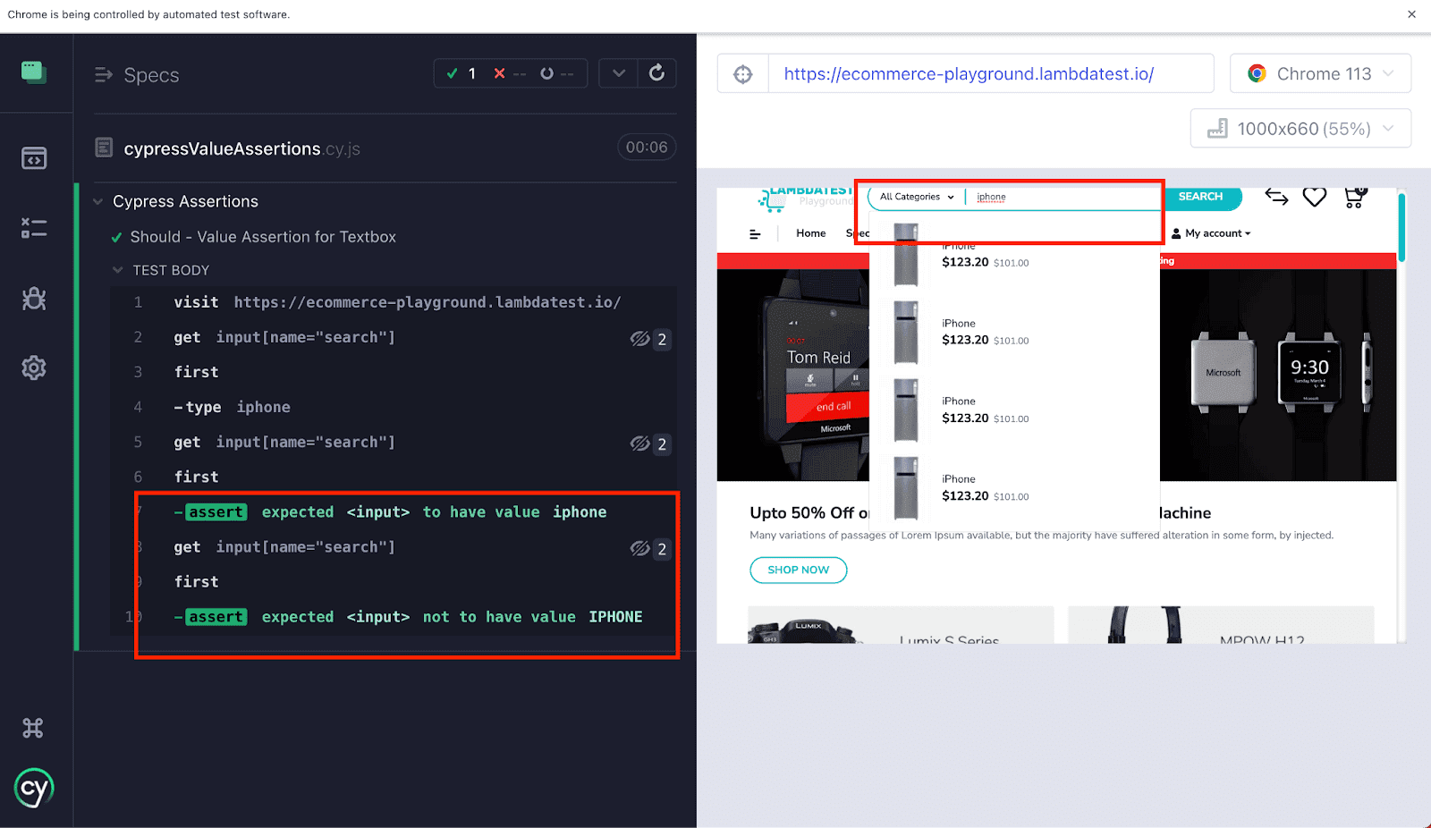1431x828 pixels.
Task: Toggle hidden elements eye on line 2 get step
Action: click(x=640, y=339)
